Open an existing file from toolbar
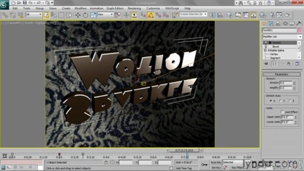This screenshot has height=171, width=304. point(19,3)
